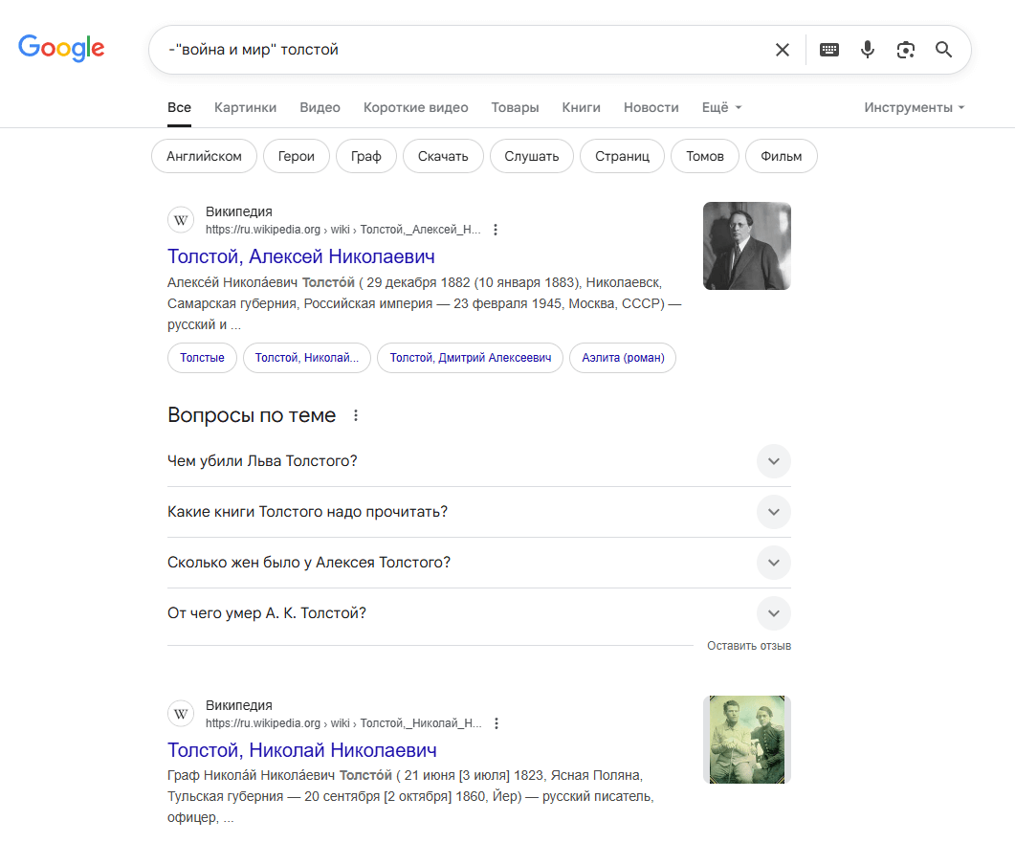Apply the Слушать filter chip
Image resolution: width=1015 pixels, height=843 pixels.
pyautogui.click(x=532, y=156)
